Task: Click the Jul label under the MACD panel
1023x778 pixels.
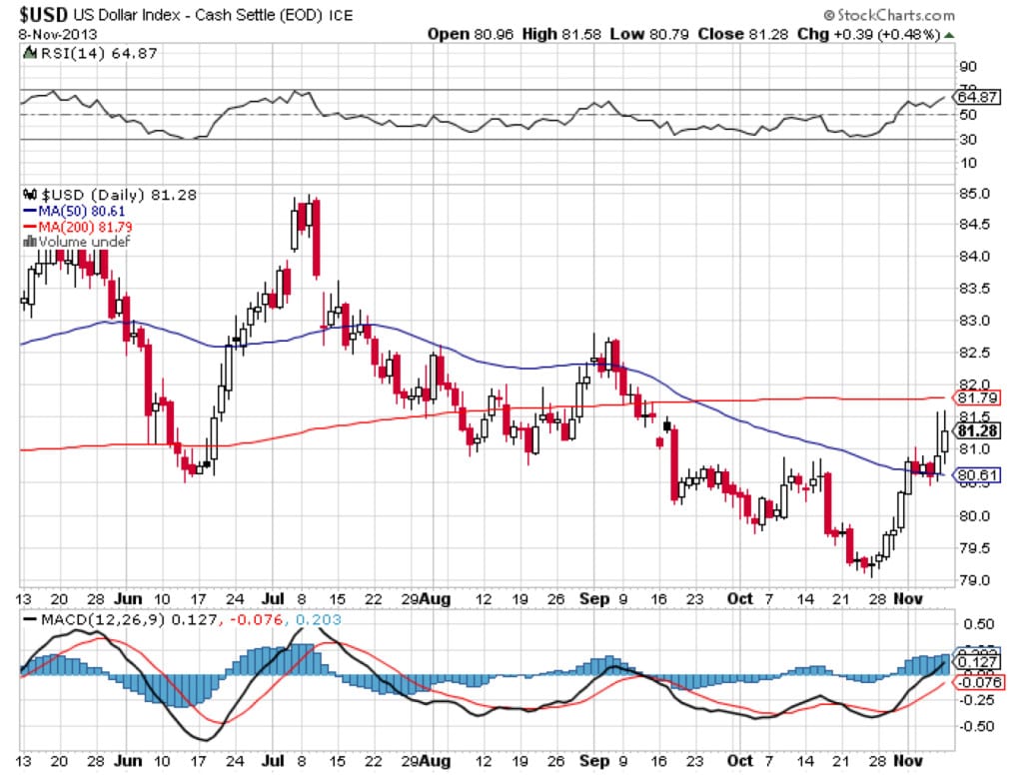Action: 273,760
